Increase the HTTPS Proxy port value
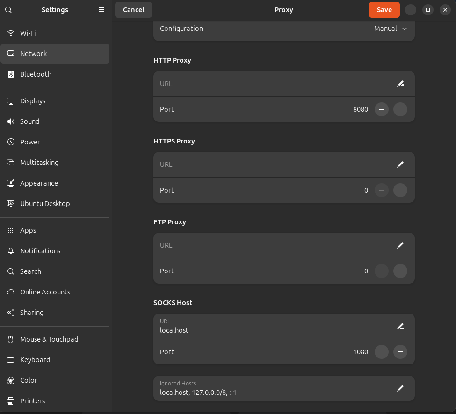Screen dimensions: 456x414 pyautogui.click(x=400, y=190)
